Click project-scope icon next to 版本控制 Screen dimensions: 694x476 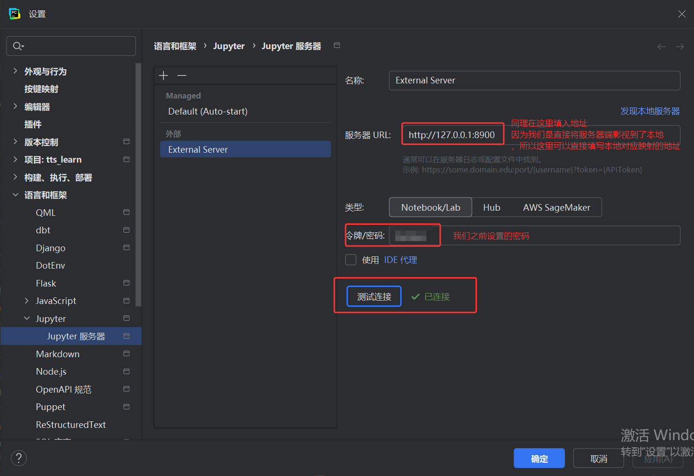(x=126, y=141)
